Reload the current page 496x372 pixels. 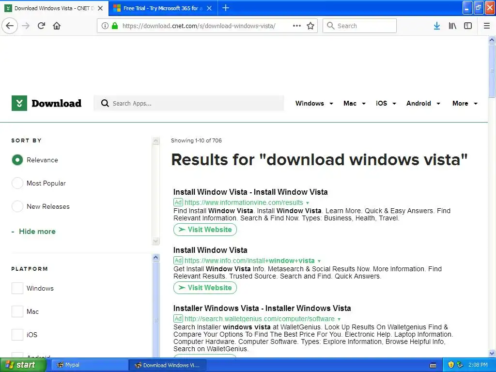point(42,26)
